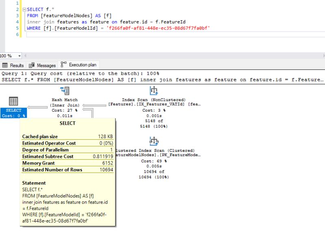This screenshot has height=242, width=325.
Task: Click the Results grid icon on the Results tab
Action: (x=5, y=65)
